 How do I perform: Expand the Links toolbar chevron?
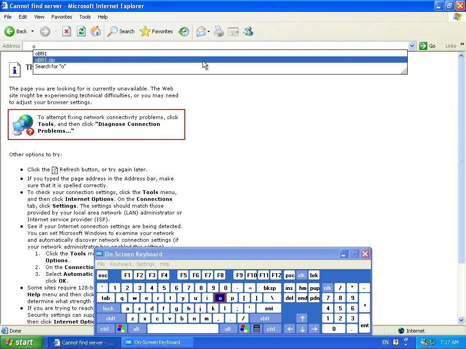click(x=462, y=44)
